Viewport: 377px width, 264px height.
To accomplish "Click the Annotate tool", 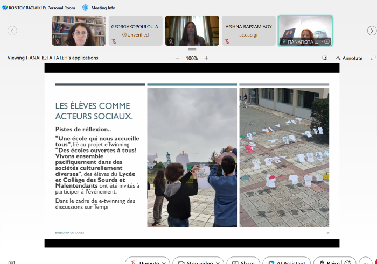I will tap(349, 58).
